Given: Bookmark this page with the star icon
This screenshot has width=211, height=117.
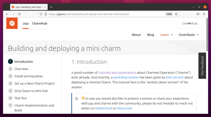Looking at the screenshot, I should [x=176, y=14].
